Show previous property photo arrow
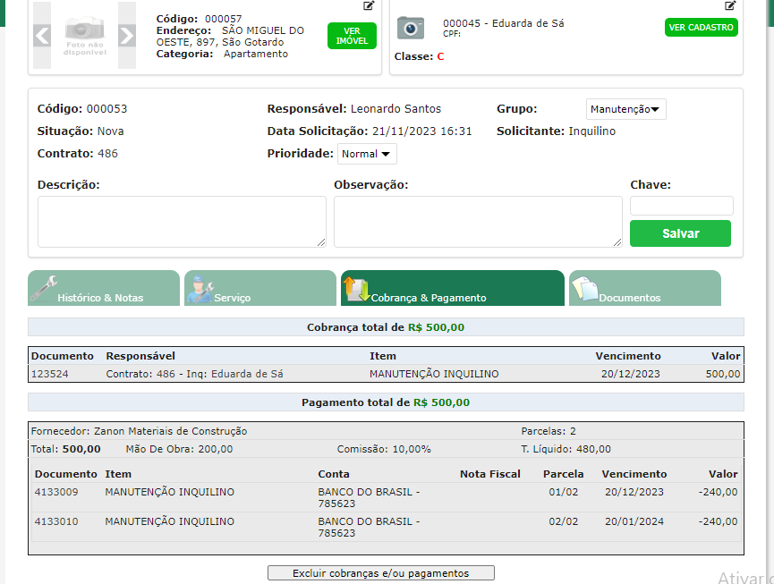This screenshot has height=584, width=774. (42, 36)
